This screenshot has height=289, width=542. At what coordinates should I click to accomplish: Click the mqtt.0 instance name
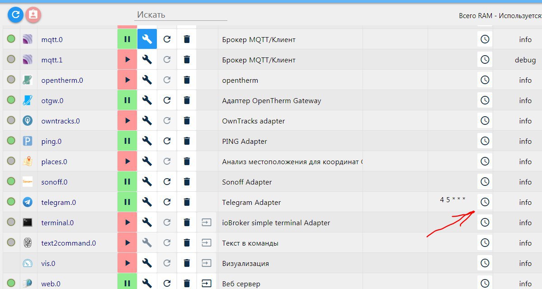click(x=52, y=39)
